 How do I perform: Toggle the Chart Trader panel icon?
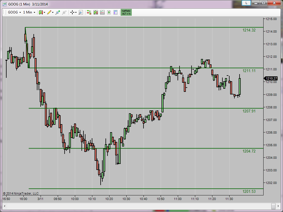pyautogui.click(x=89, y=12)
